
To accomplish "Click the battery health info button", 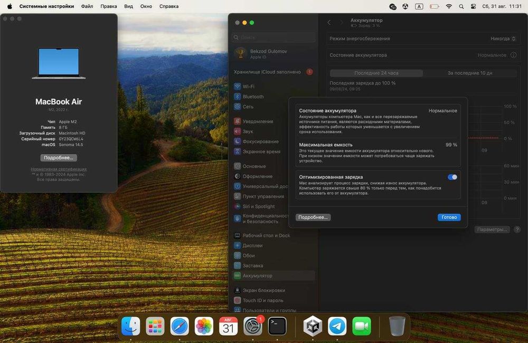I will click(x=513, y=55).
